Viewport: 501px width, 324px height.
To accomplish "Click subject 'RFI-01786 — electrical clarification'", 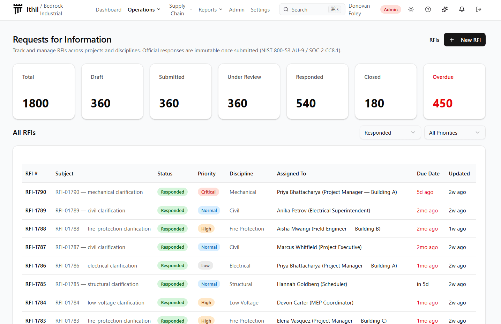I will coord(96,266).
